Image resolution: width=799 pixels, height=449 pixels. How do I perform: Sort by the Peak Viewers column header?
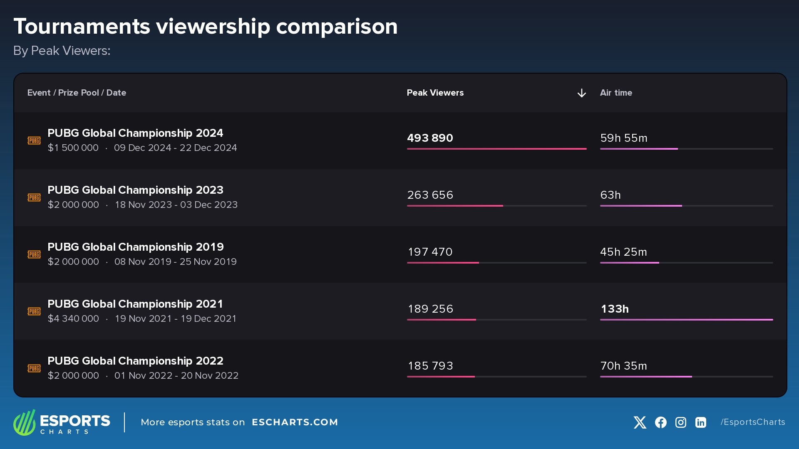click(x=435, y=93)
